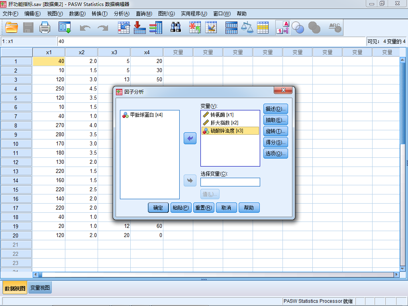408x306 pixels.
Task: Click the use variable sets circles icon
Action: click(x=298, y=27)
